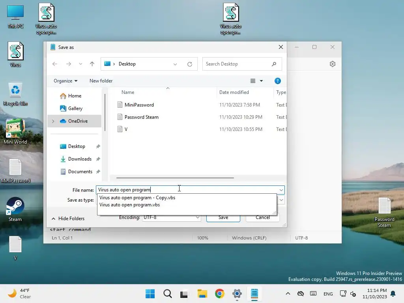Open File Explorer from taskbar
Screen dimensions: 404x303
(202, 294)
